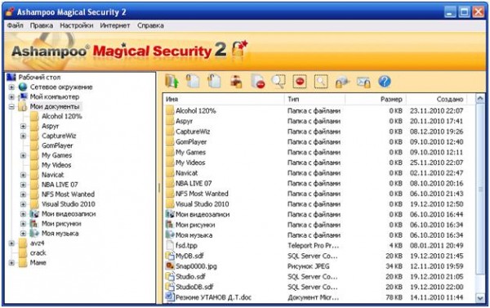Click the encrypt file icon with closed padlock
This screenshot has width=490, height=308.
pos(193,82)
